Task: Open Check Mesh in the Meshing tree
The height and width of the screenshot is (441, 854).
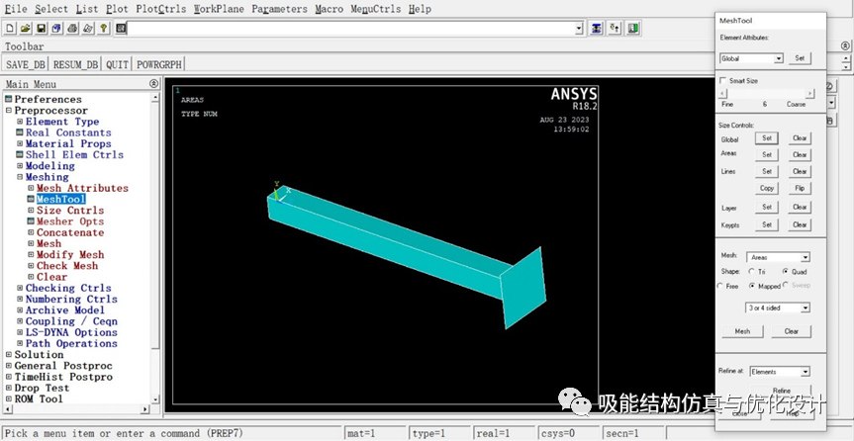Action: click(x=67, y=266)
